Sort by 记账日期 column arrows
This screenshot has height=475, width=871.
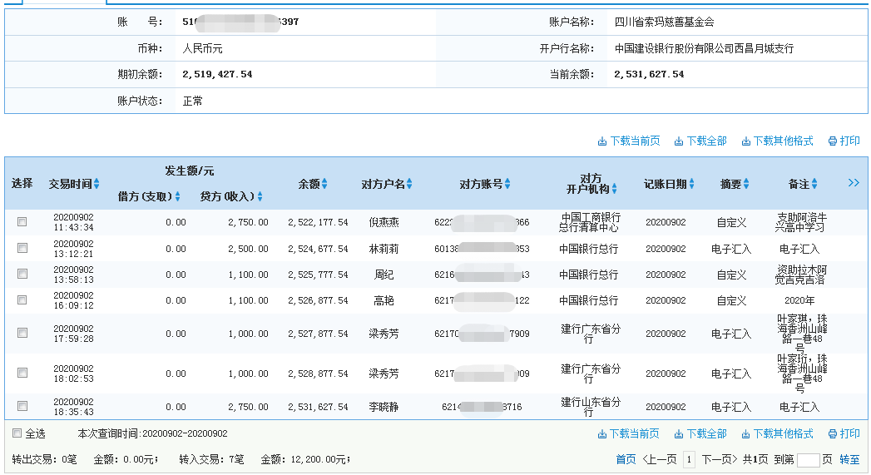691,183
